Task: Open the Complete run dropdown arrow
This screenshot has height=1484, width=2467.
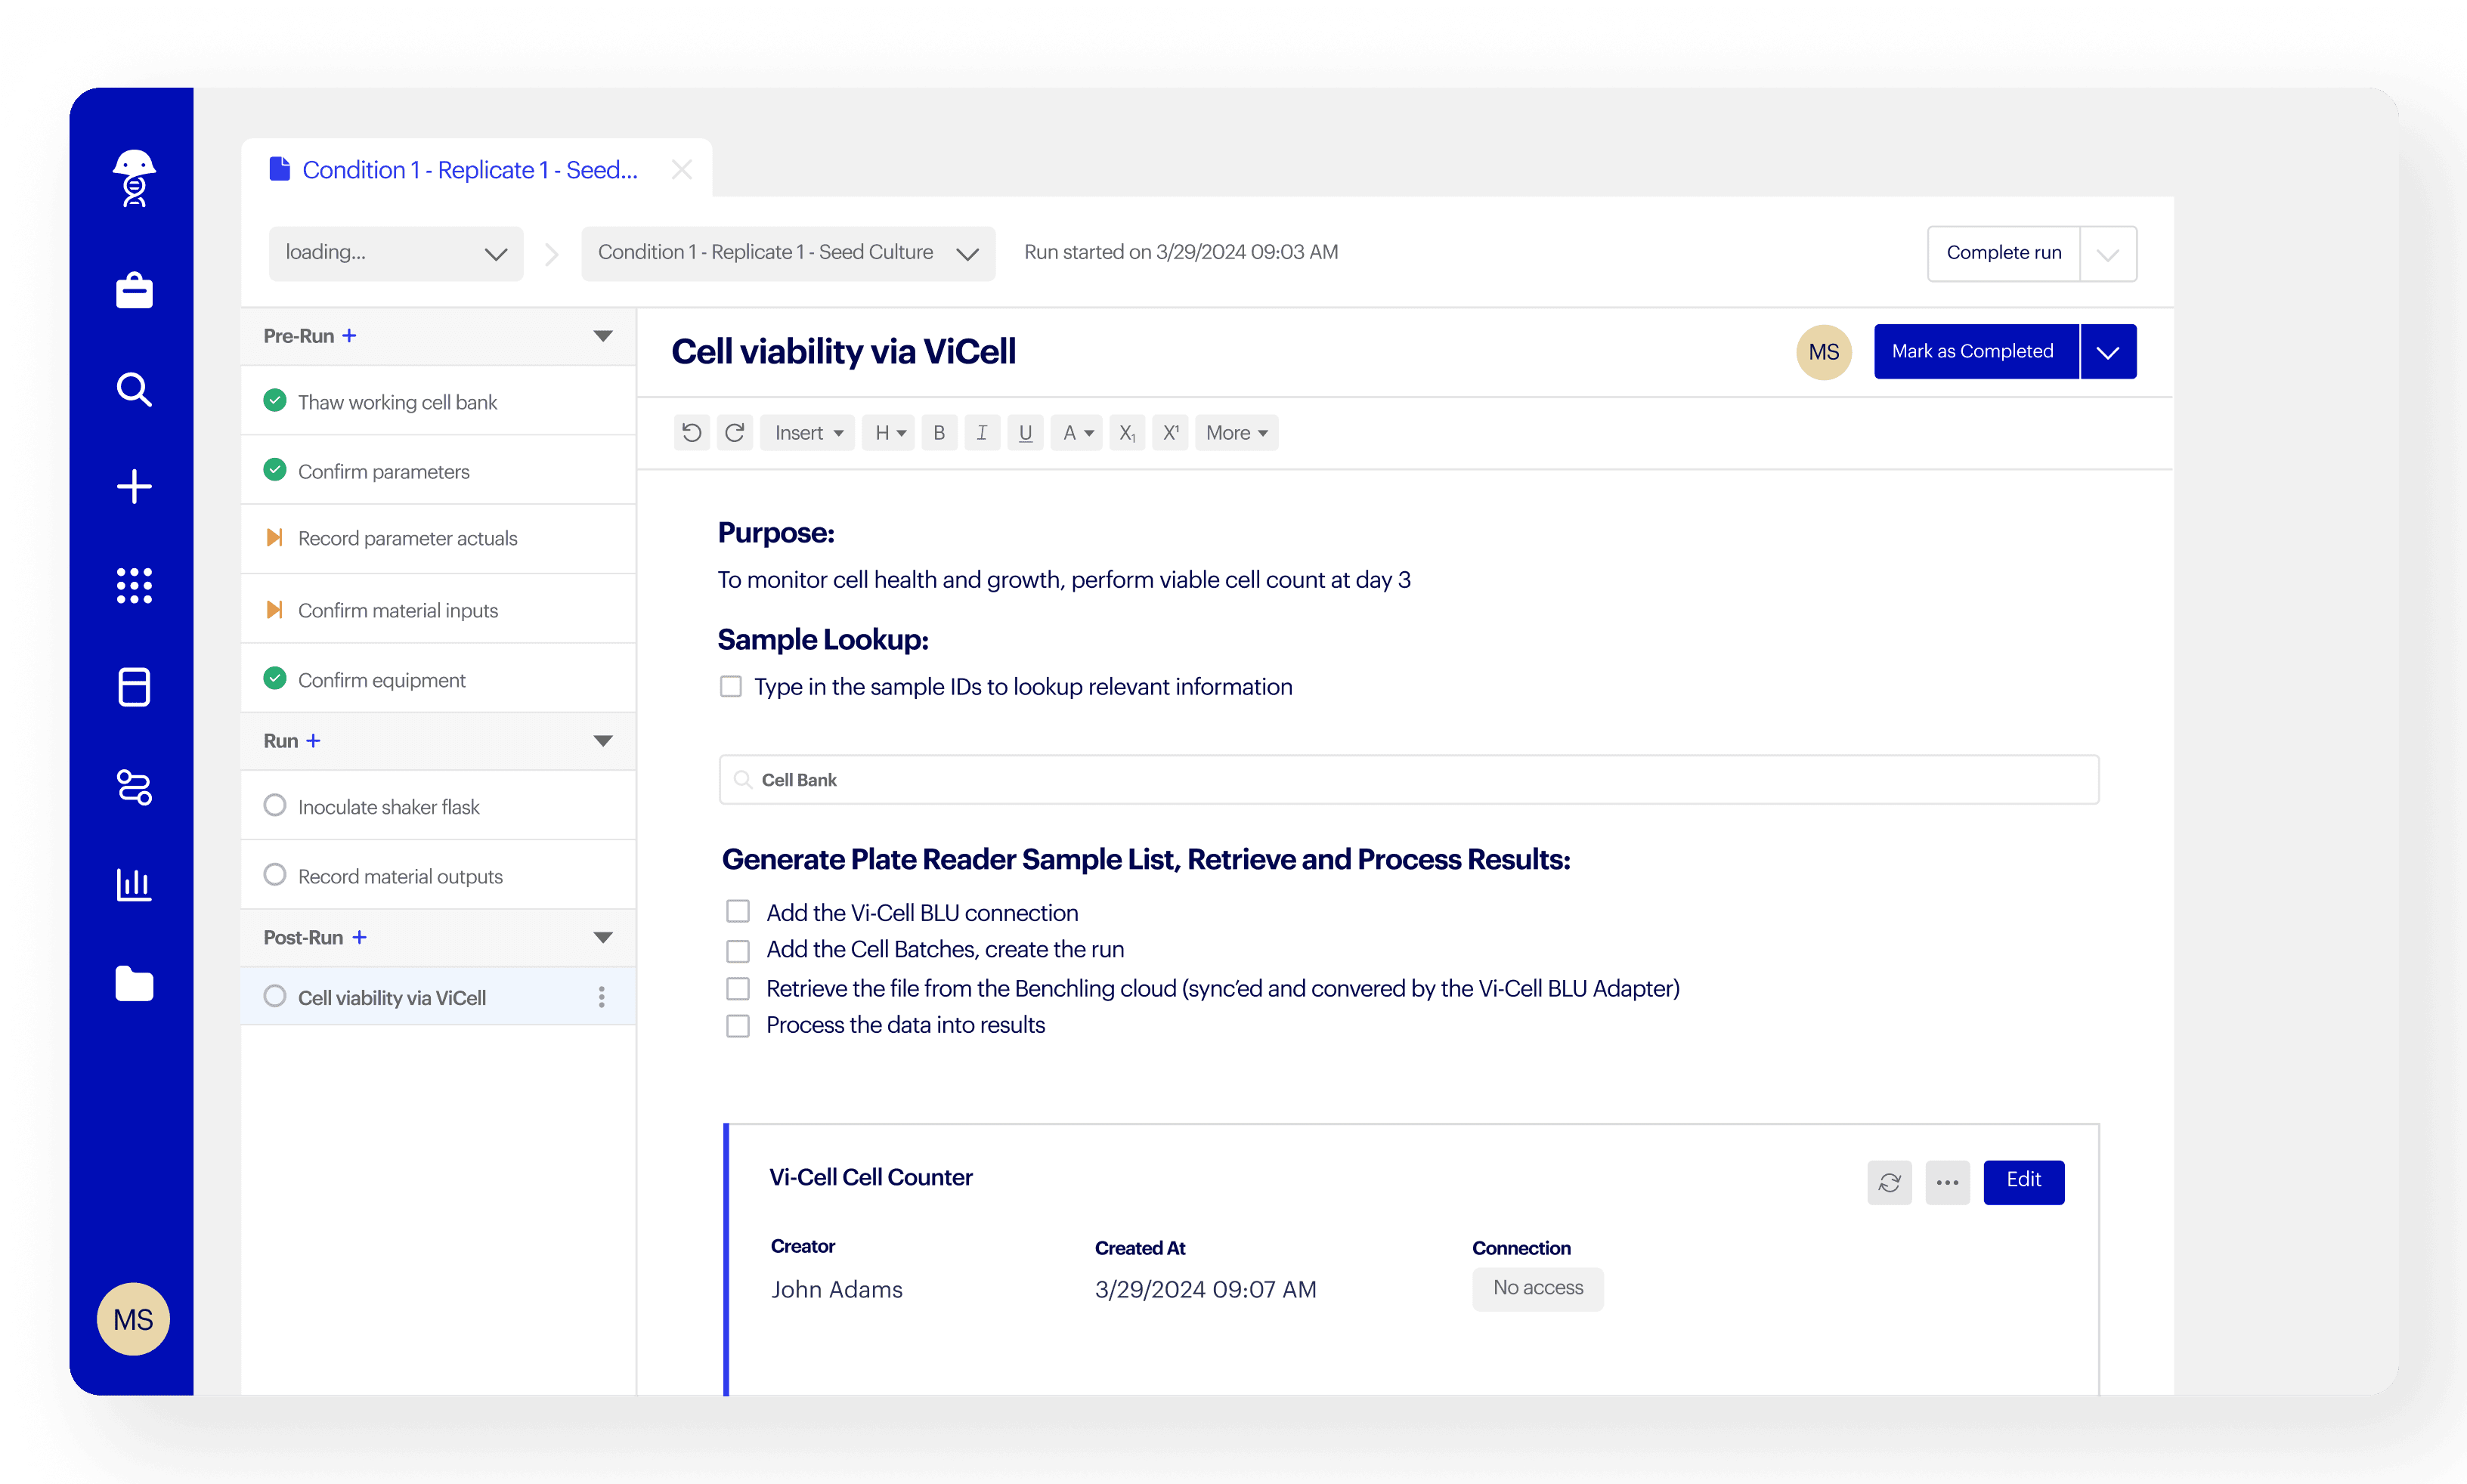Action: [2107, 254]
